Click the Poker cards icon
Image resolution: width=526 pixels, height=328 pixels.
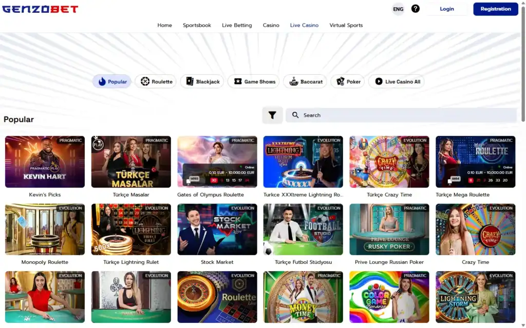click(341, 81)
